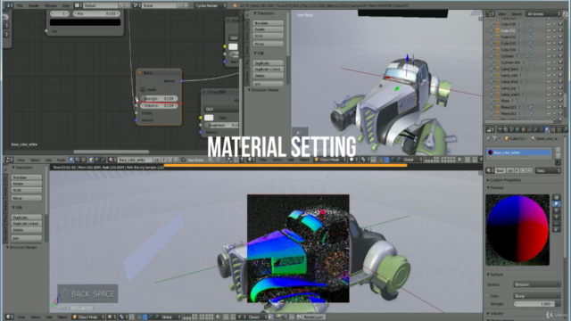Click the properties editor type icon
This screenshot has height=321, width=571.
pos(490,129)
